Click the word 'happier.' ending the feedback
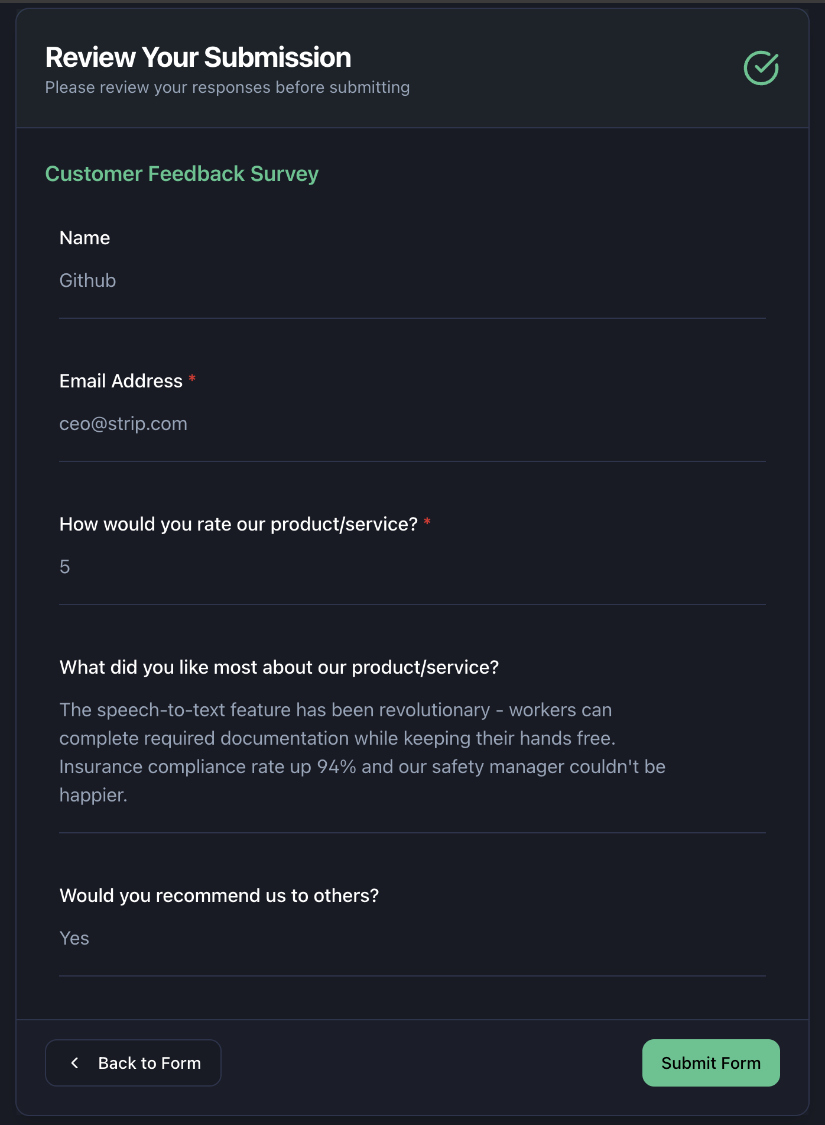 pyautogui.click(x=93, y=795)
